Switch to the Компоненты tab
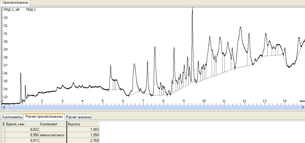Image resolution: width=305 pixels, height=143 pixels. click(x=12, y=117)
